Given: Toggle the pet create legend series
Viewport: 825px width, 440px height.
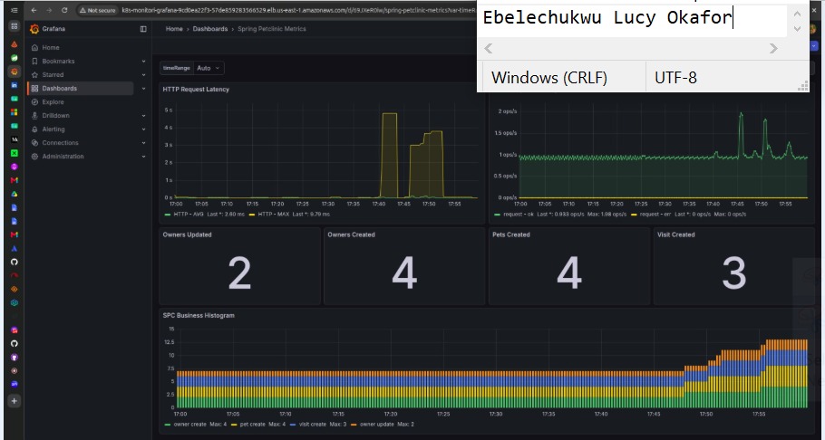Looking at the screenshot, I should (x=254, y=425).
